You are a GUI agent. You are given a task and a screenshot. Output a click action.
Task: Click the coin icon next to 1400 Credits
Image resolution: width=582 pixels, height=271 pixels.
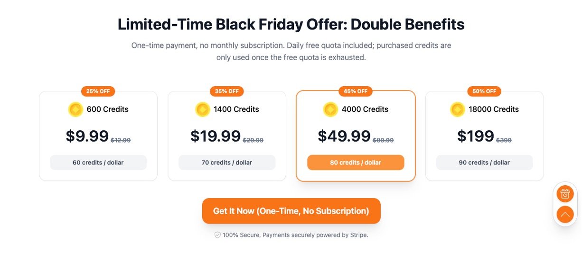pyautogui.click(x=203, y=109)
